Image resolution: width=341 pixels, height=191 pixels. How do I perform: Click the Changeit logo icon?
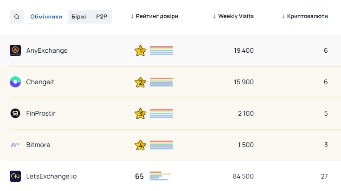tap(15, 82)
